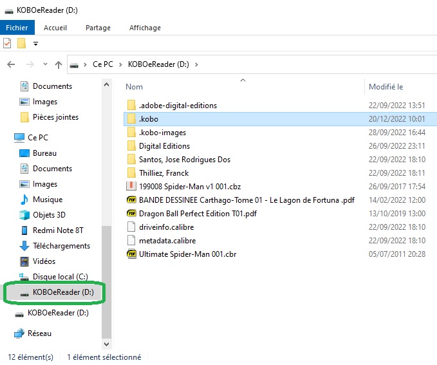Go back with the back arrow
Screen dimensions: 437x365
11,64
